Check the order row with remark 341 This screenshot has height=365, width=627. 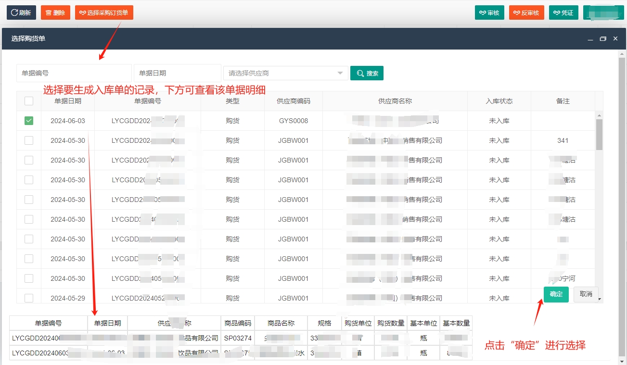click(x=29, y=140)
